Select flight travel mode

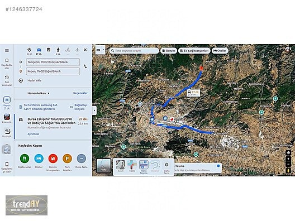pyautogui.click(x=77, y=50)
